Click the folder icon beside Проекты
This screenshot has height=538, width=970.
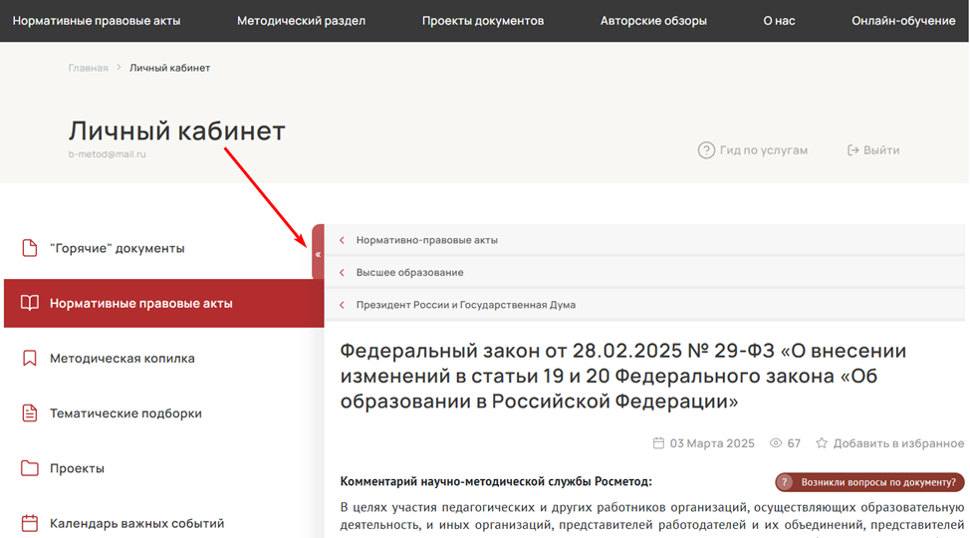pos(30,468)
